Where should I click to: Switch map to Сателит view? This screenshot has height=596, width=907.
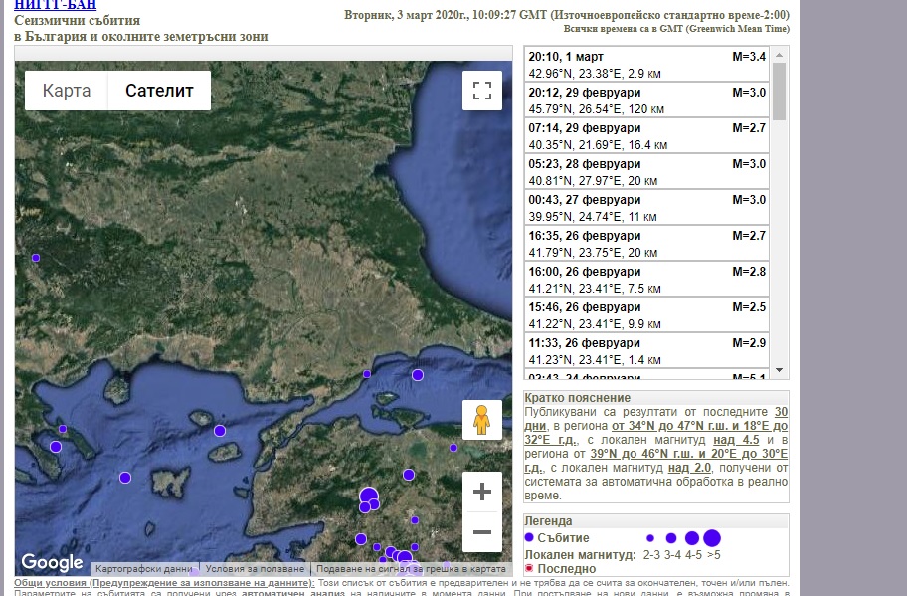pos(159,91)
